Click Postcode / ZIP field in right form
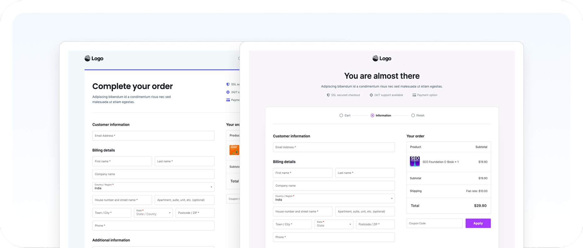The image size is (583, 248). click(x=375, y=224)
